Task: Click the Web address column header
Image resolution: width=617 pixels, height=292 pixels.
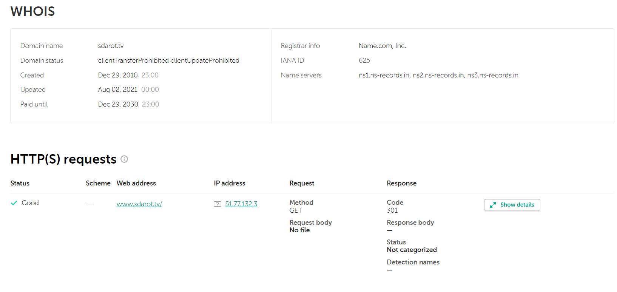Action: click(136, 183)
